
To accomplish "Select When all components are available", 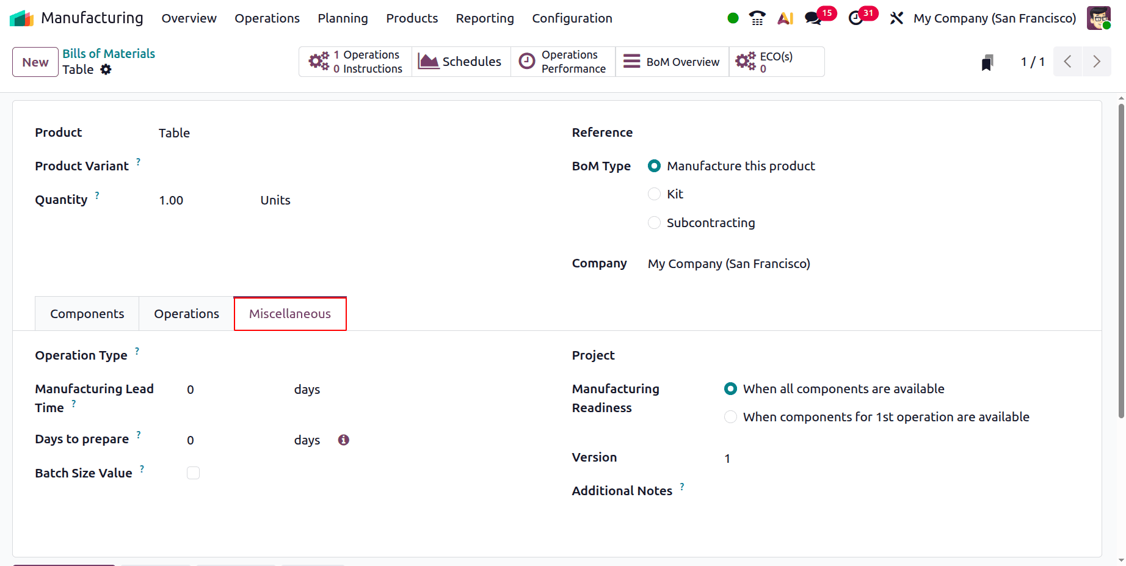I will [x=730, y=389].
